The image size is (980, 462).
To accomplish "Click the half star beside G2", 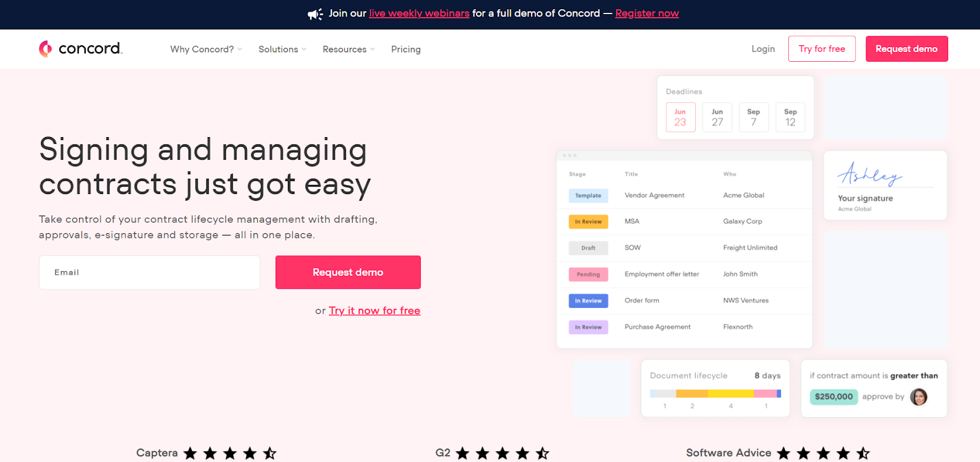I will (542, 453).
